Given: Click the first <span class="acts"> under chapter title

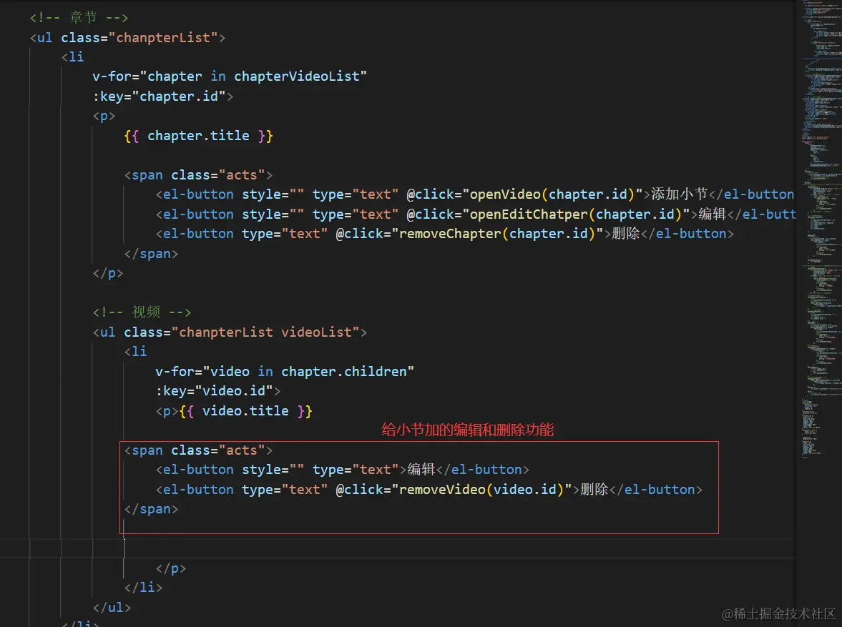Looking at the screenshot, I should 198,175.
